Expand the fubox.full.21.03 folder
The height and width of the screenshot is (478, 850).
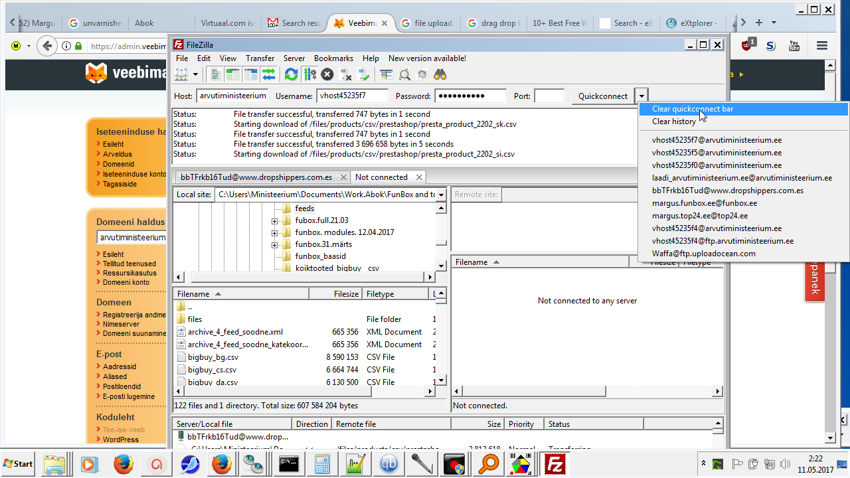pos(274,220)
